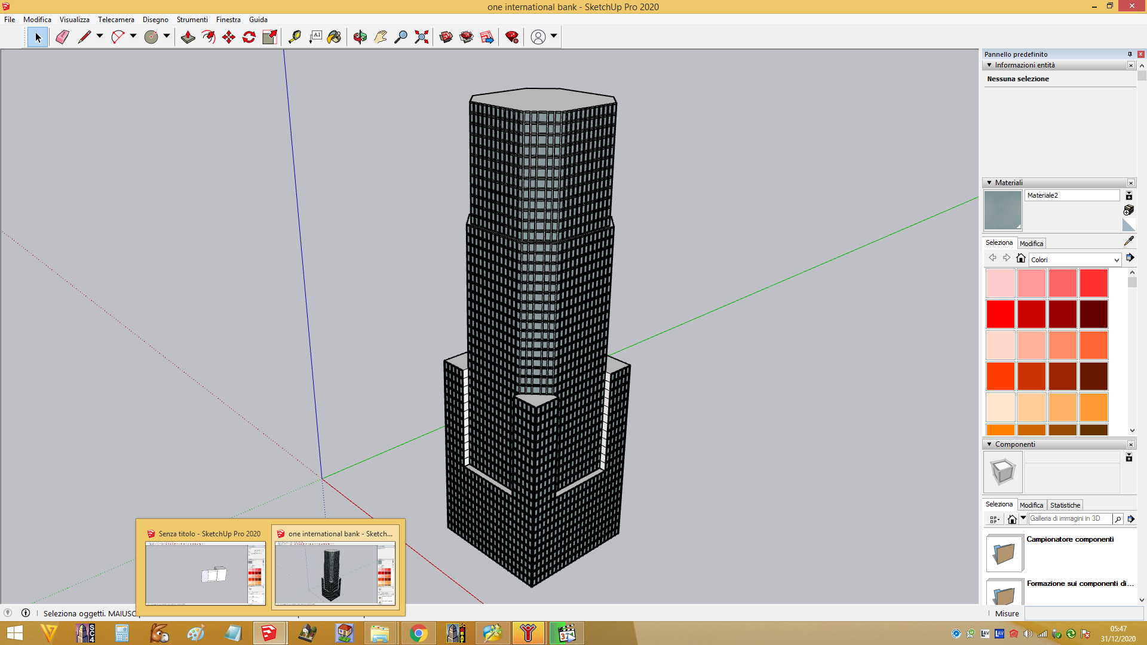
Task: Set material to default paint
Action: (1128, 225)
